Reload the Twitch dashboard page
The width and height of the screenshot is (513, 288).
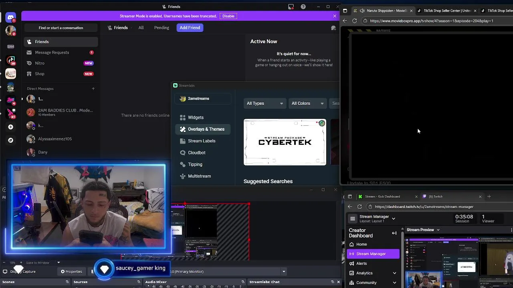360,207
